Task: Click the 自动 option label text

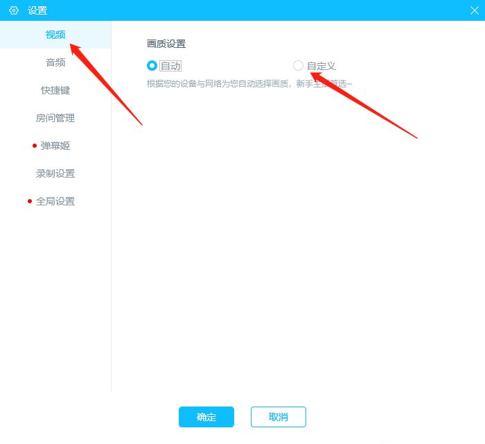Action: pos(170,66)
